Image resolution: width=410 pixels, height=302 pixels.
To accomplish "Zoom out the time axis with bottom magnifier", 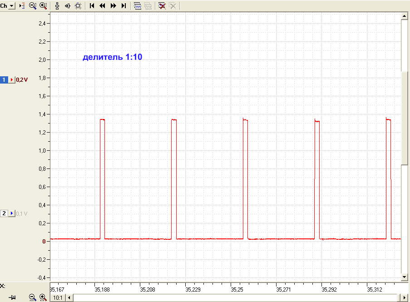I will point(32,297).
